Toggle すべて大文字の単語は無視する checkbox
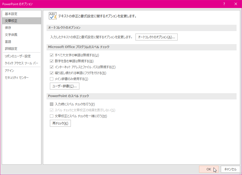Screen dimensions: 242x175 [51, 55]
